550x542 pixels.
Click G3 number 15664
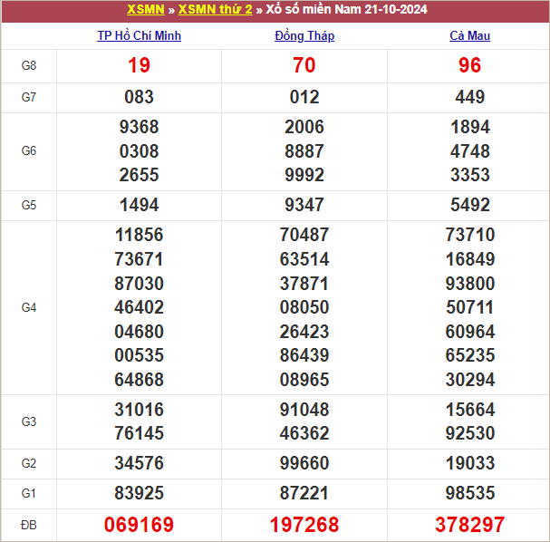pos(470,410)
